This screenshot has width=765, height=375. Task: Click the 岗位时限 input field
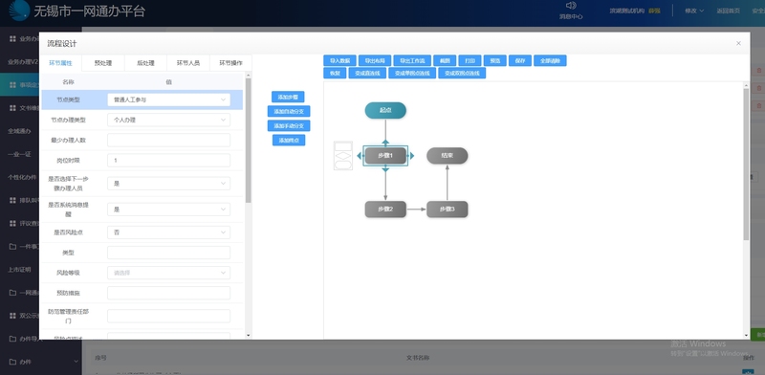coord(169,160)
